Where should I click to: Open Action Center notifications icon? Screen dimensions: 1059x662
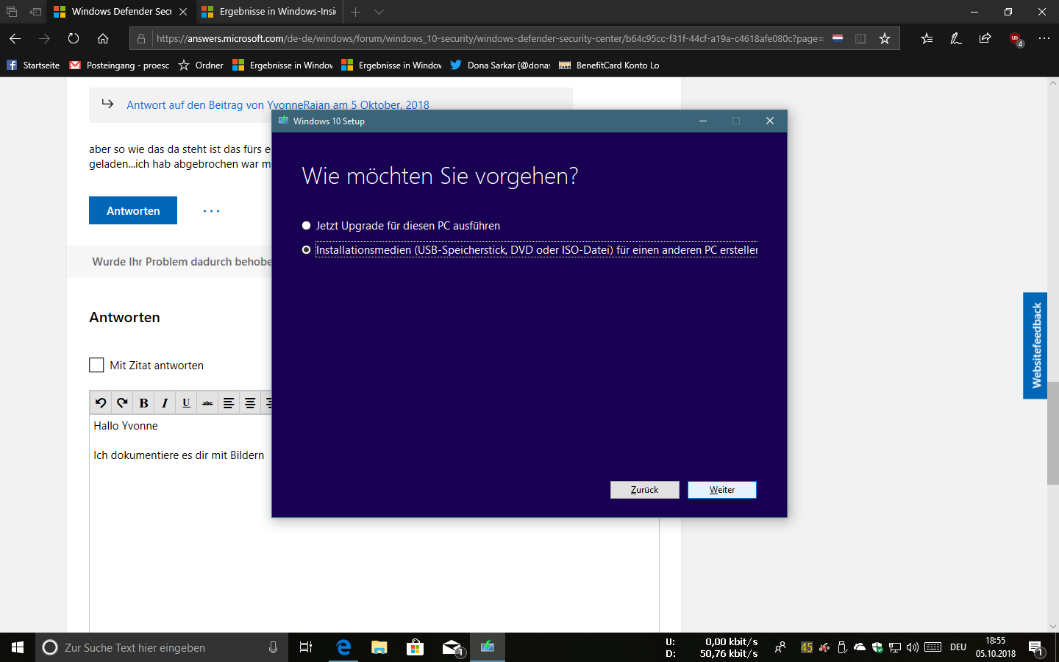(1035, 647)
